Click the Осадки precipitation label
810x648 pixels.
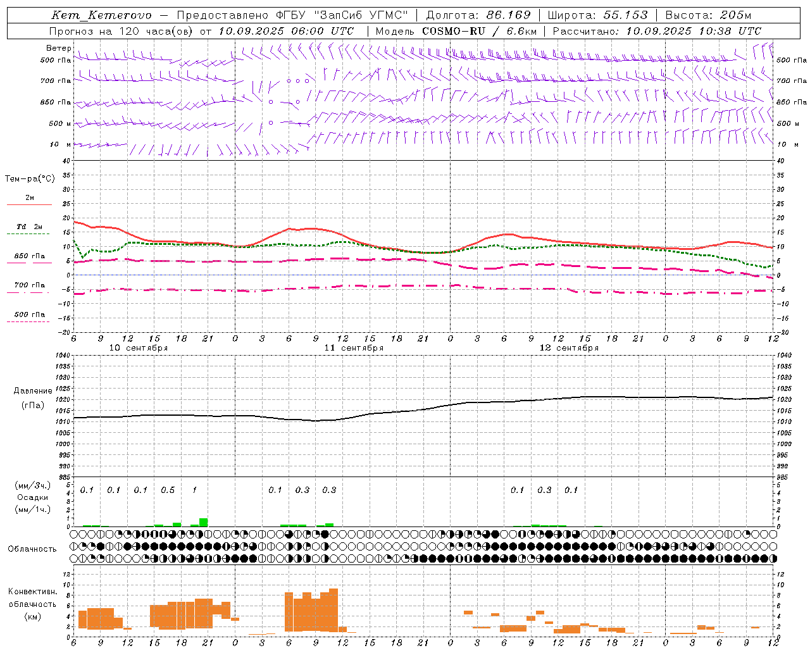coord(33,497)
